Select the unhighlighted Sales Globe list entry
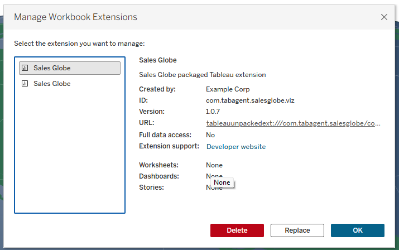 (x=70, y=84)
